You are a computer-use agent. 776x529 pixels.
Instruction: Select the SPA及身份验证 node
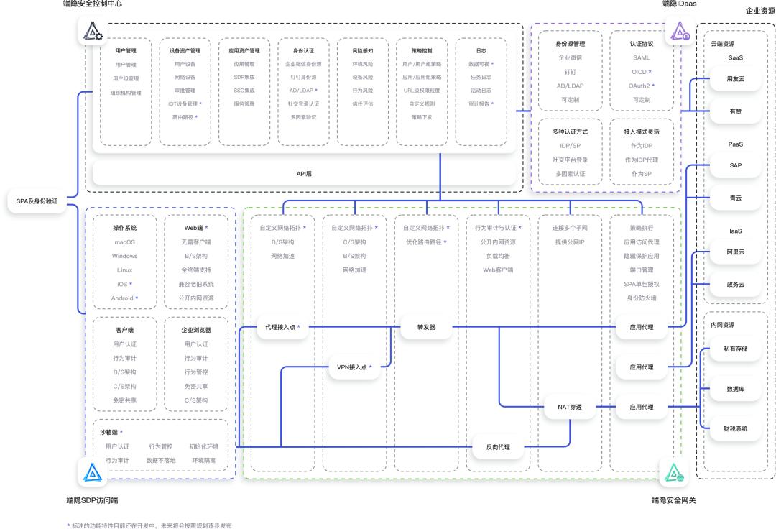click(37, 201)
